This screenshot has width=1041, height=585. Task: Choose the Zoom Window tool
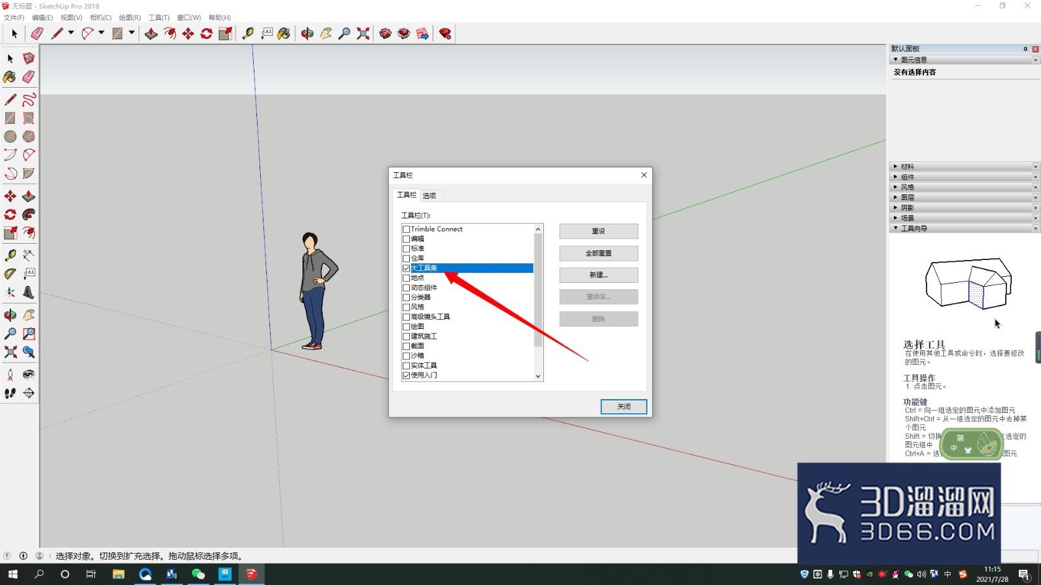click(x=29, y=333)
